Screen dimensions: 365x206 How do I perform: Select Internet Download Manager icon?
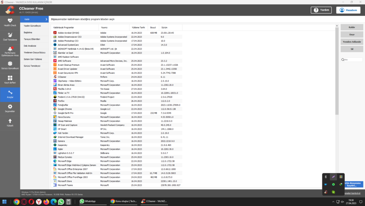coord(55,137)
